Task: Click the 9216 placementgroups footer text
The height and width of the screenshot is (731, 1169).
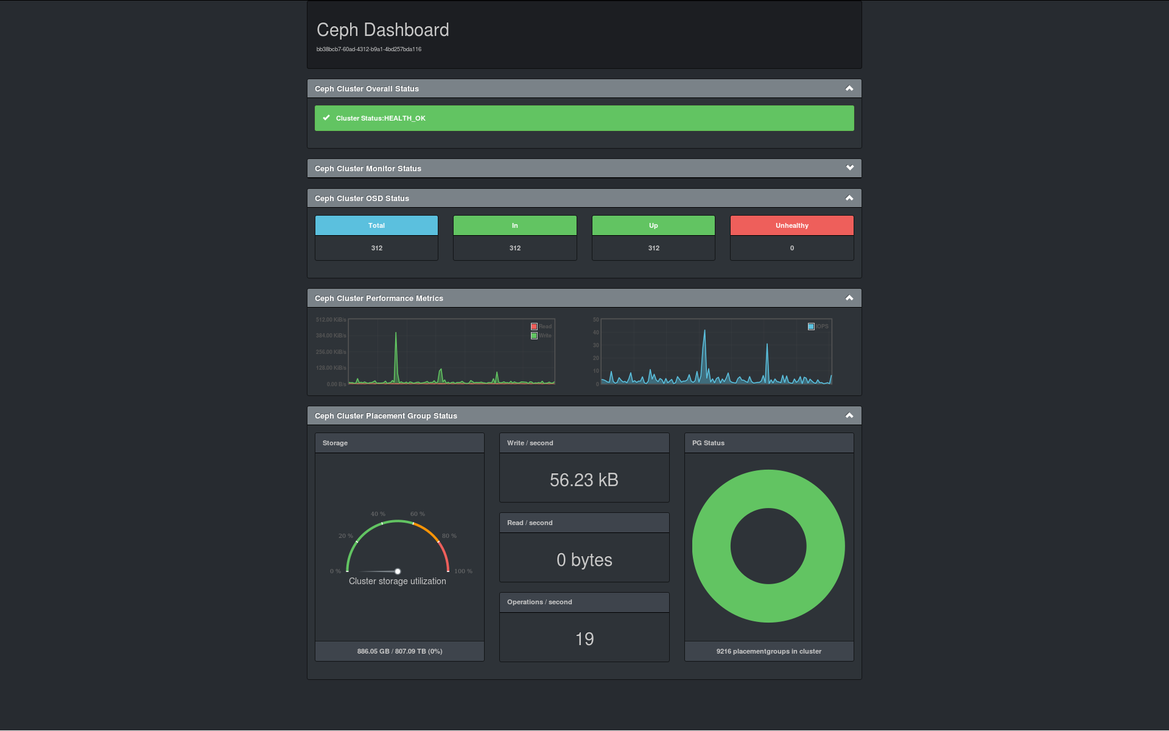Action: (768, 651)
